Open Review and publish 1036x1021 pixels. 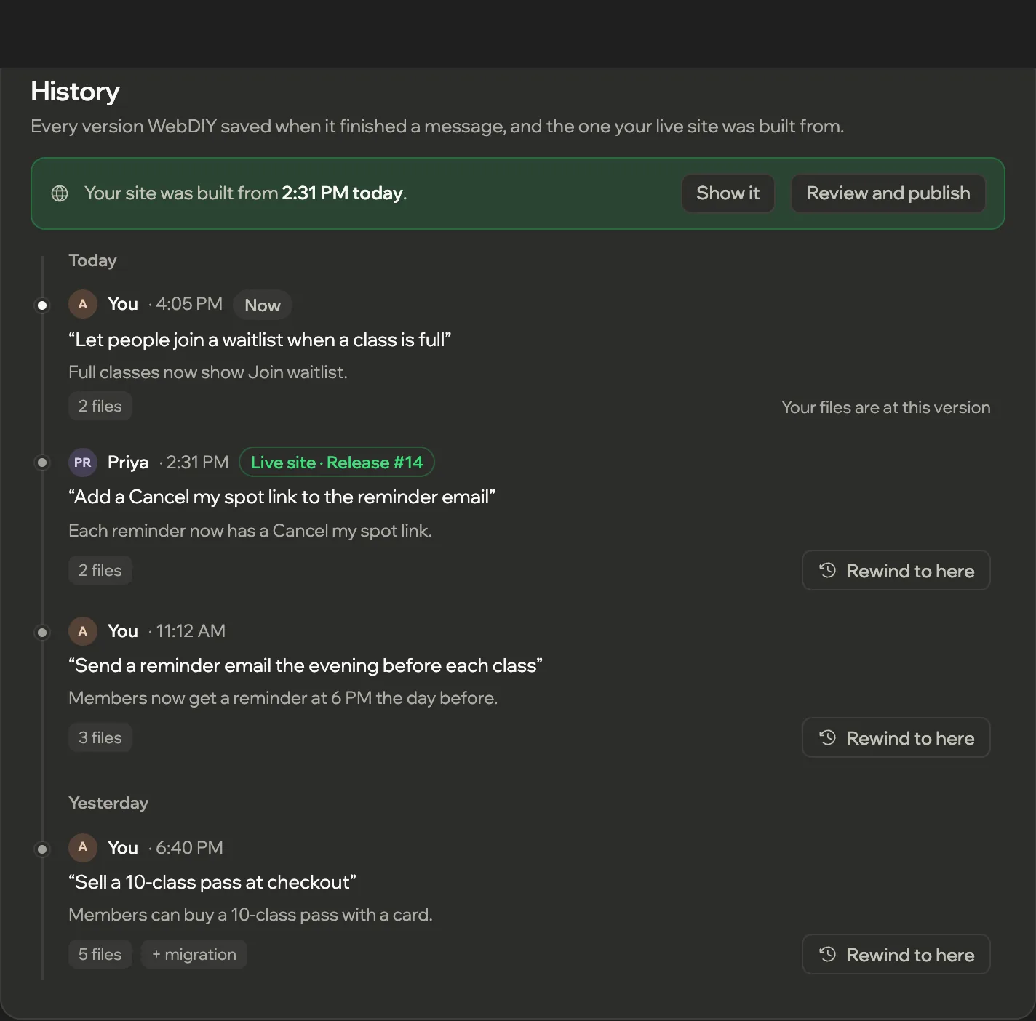(888, 193)
